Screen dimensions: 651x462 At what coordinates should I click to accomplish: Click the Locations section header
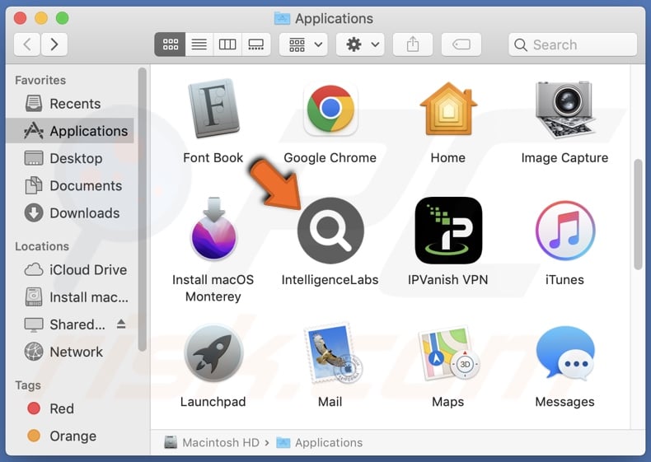click(x=42, y=246)
